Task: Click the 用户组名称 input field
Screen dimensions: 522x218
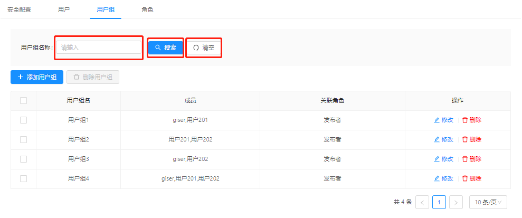Action: tap(99, 48)
